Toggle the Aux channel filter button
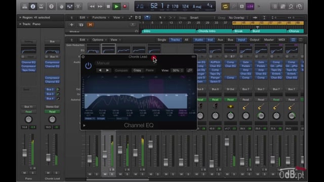The image size is (324, 182). coord(220,39)
